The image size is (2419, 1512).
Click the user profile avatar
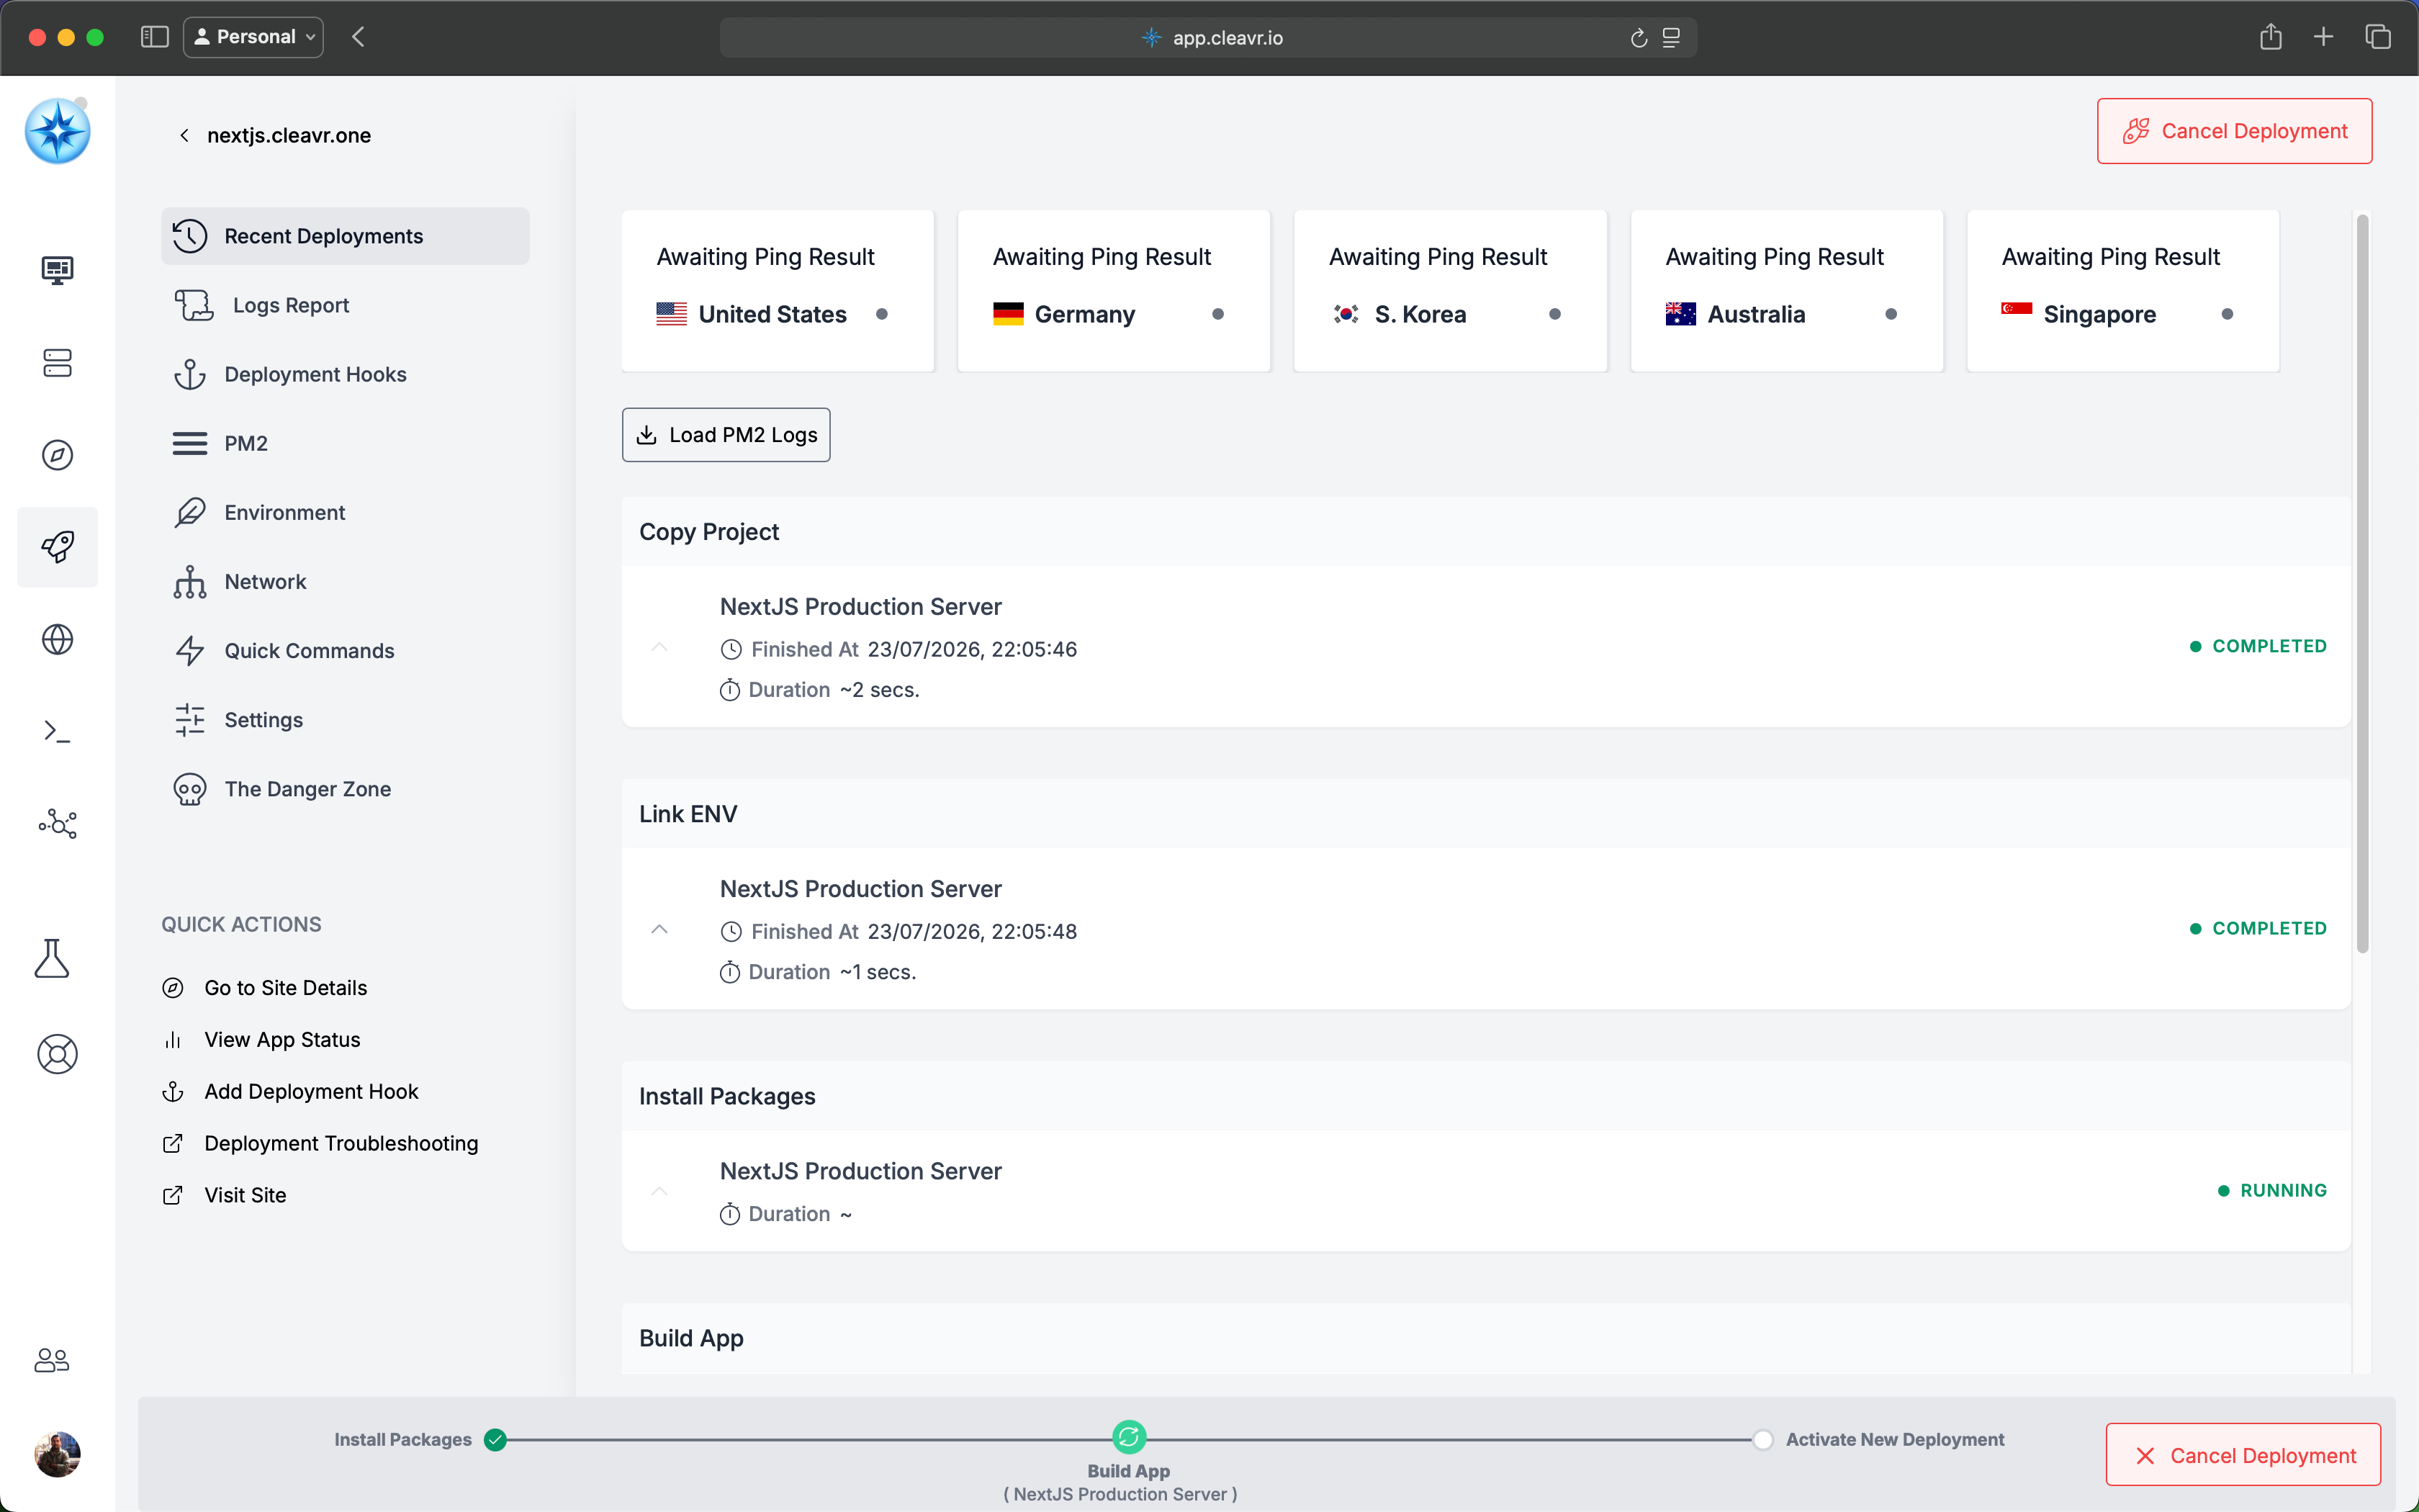tap(57, 1454)
